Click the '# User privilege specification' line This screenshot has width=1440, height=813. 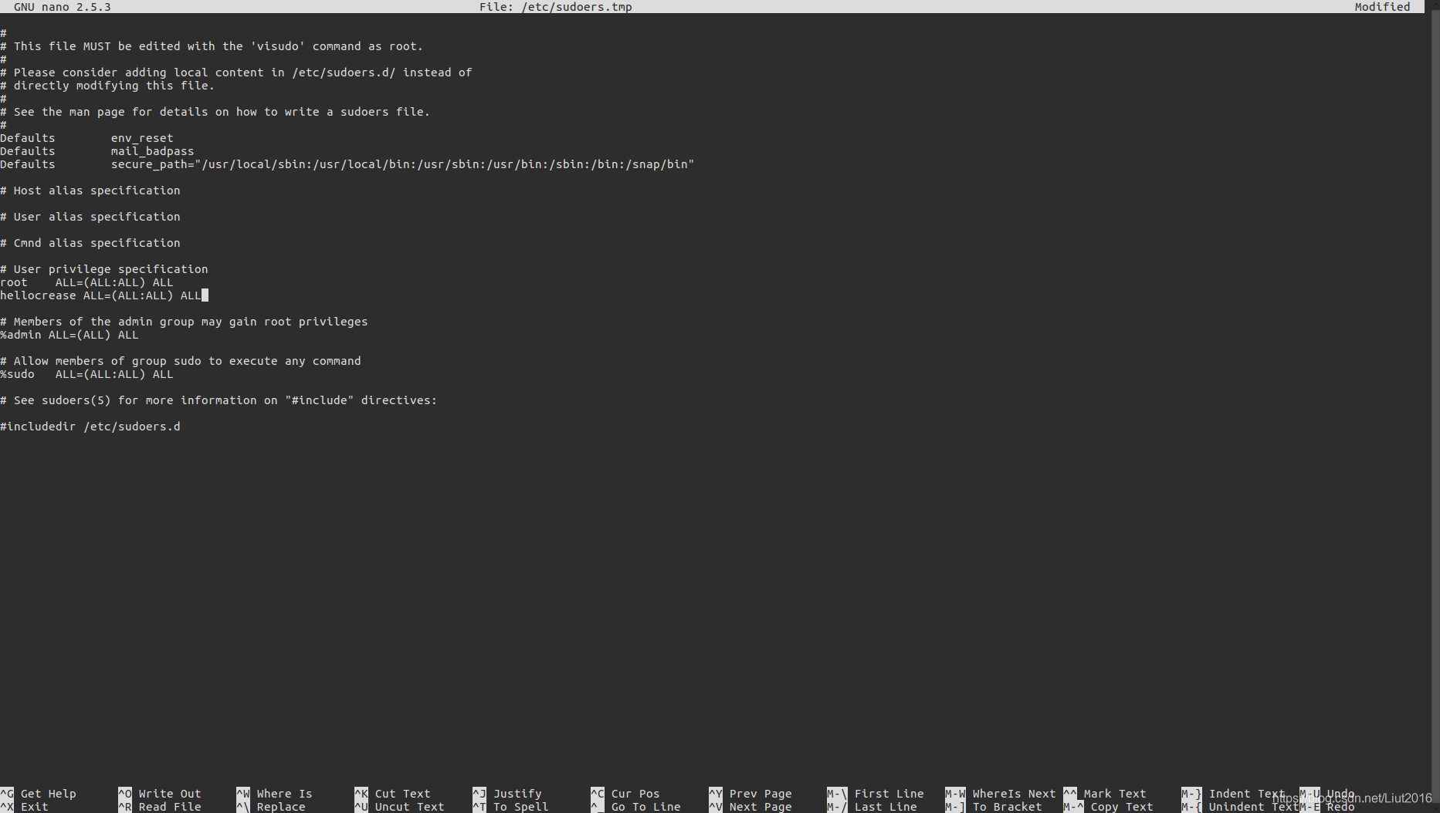[x=104, y=269]
